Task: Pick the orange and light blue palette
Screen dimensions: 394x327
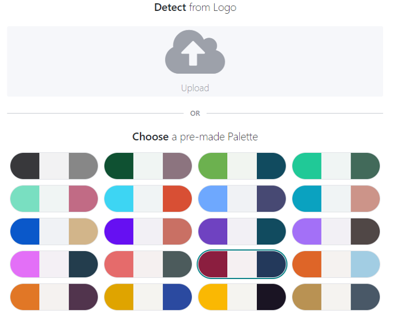Action: tap(336, 264)
